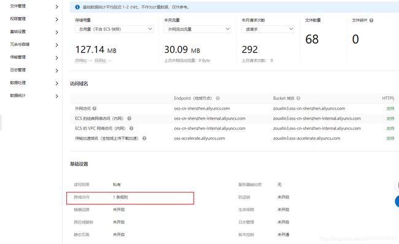Expand the 冗余与容错 sidebar chevron

56,45
